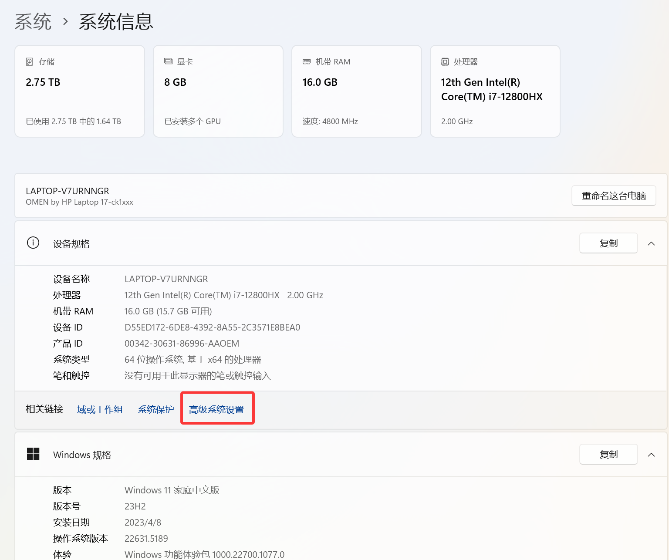Click OS build 22631.5189
Image resolution: width=669 pixels, height=560 pixels.
[x=146, y=539]
